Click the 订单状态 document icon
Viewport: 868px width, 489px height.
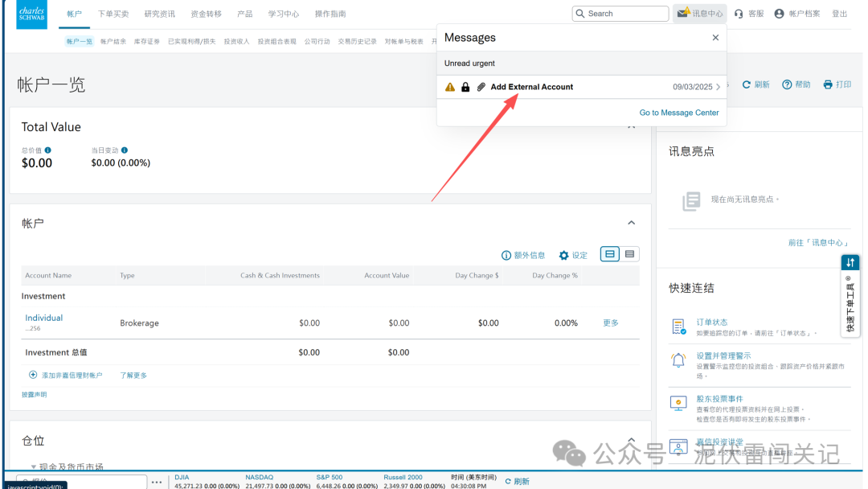(x=678, y=327)
